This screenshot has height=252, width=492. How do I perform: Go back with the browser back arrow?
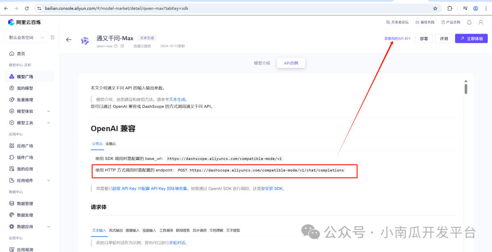6,9
